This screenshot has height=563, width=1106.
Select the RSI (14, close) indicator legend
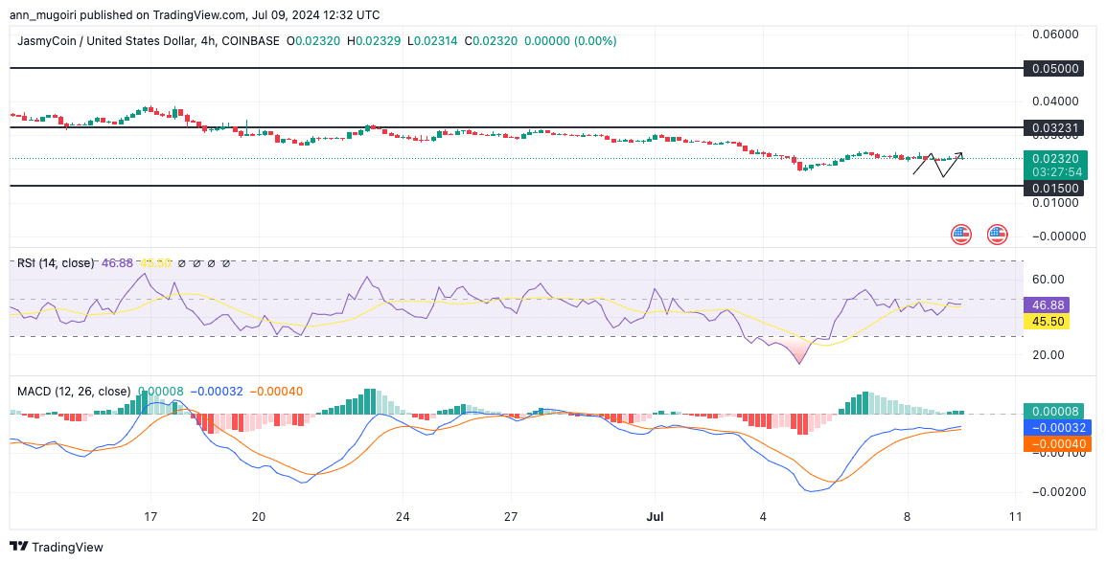tap(58, 262)
